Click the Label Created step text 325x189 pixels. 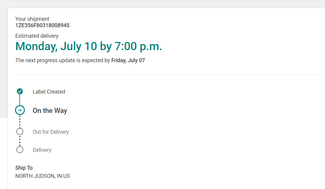pos(49,92)
